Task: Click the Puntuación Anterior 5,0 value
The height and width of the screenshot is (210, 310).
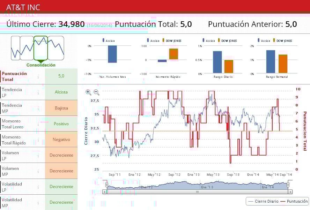Action: (291, 24)
